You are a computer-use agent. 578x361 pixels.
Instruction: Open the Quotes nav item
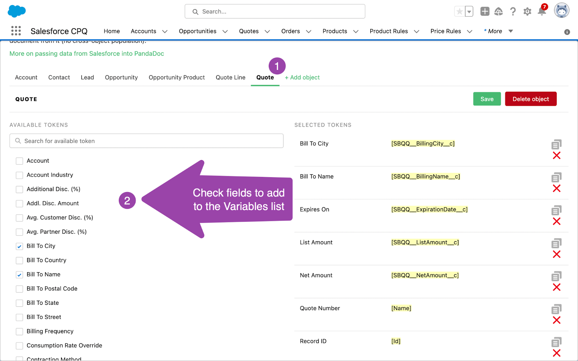click(249, 31)
